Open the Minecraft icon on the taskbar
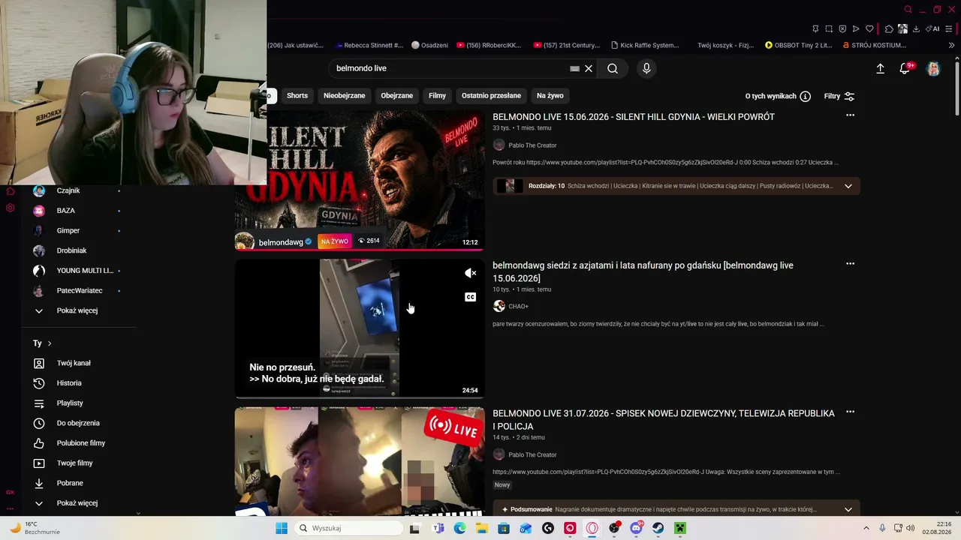This screenshot has height=540, width=961. click(x=680, y=528)
